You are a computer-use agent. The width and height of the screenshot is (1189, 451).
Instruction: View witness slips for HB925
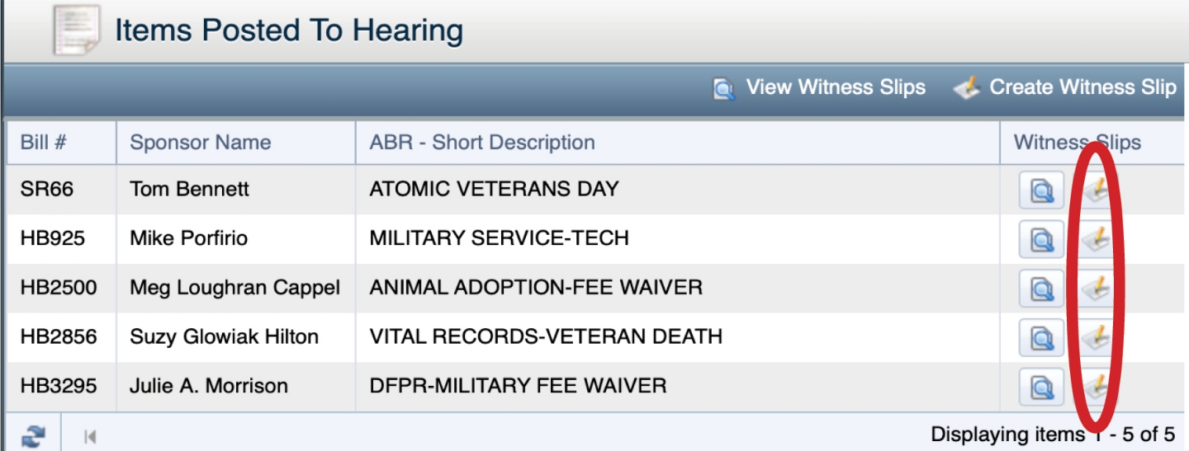(1041, 240)
